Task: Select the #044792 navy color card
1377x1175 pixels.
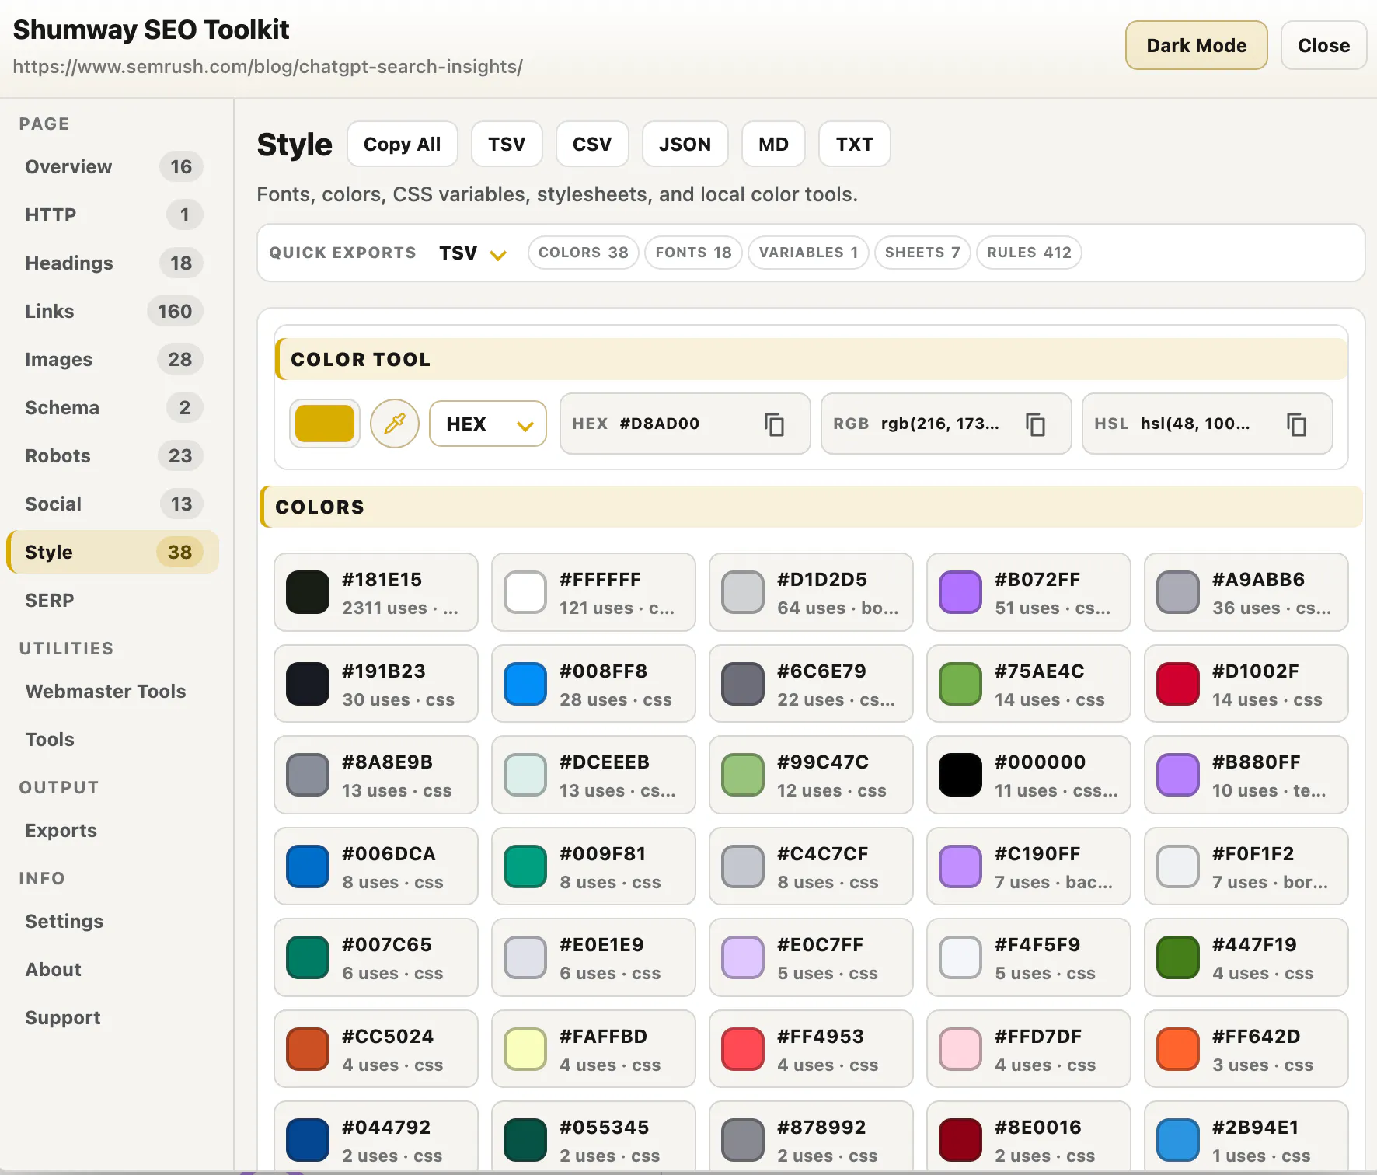Action: pos(376,1136)
